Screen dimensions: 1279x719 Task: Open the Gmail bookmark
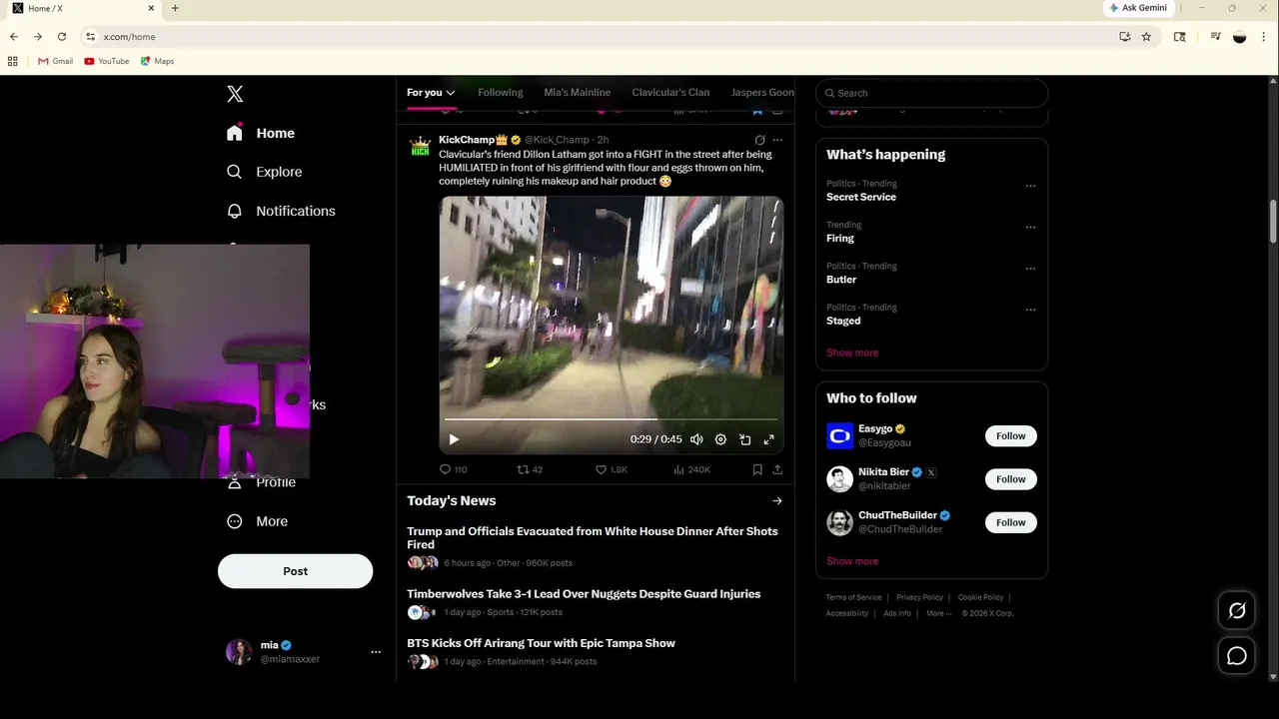(56, 61)
